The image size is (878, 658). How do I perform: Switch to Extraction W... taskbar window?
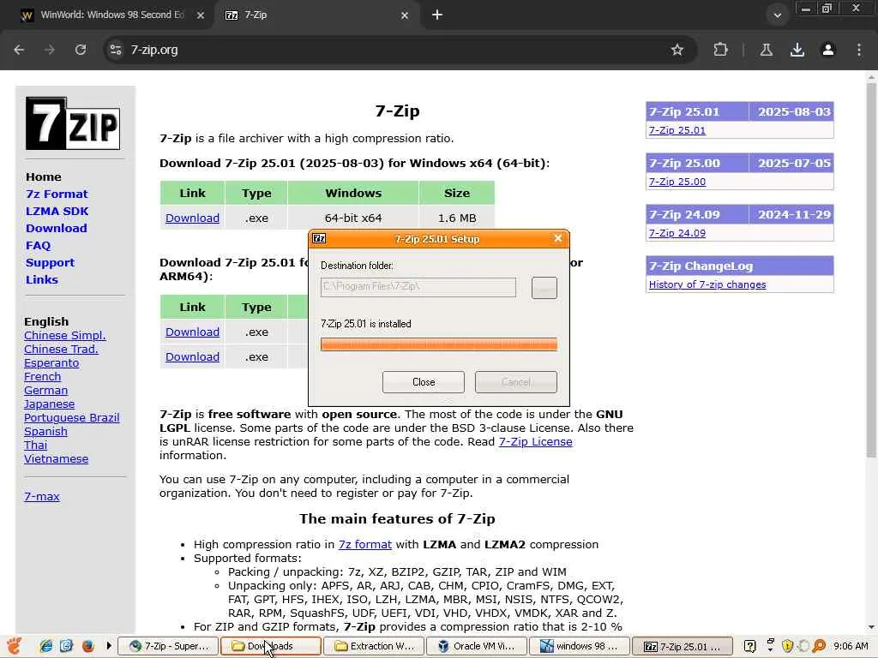(x=374, y=646)
